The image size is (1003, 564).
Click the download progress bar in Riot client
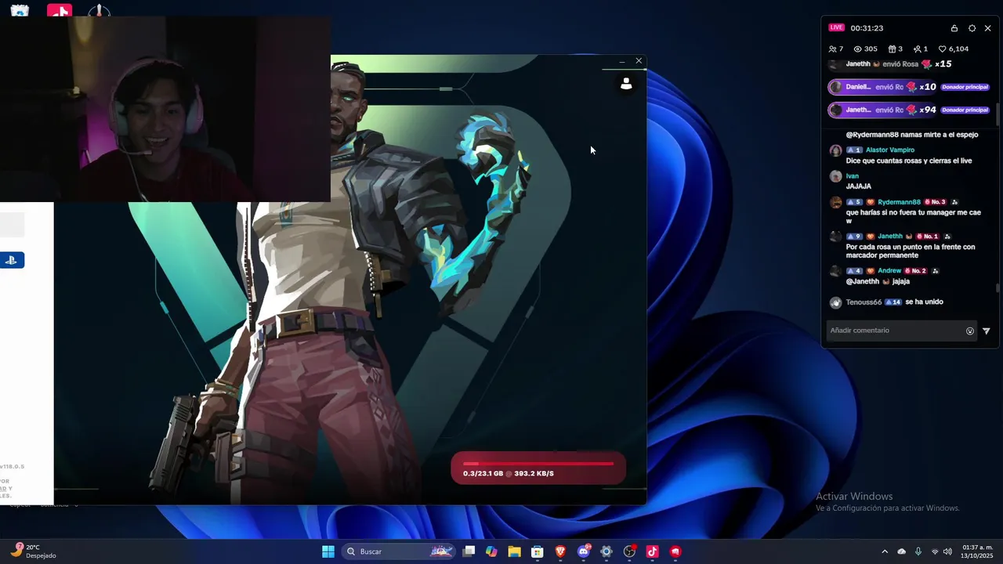538,464
